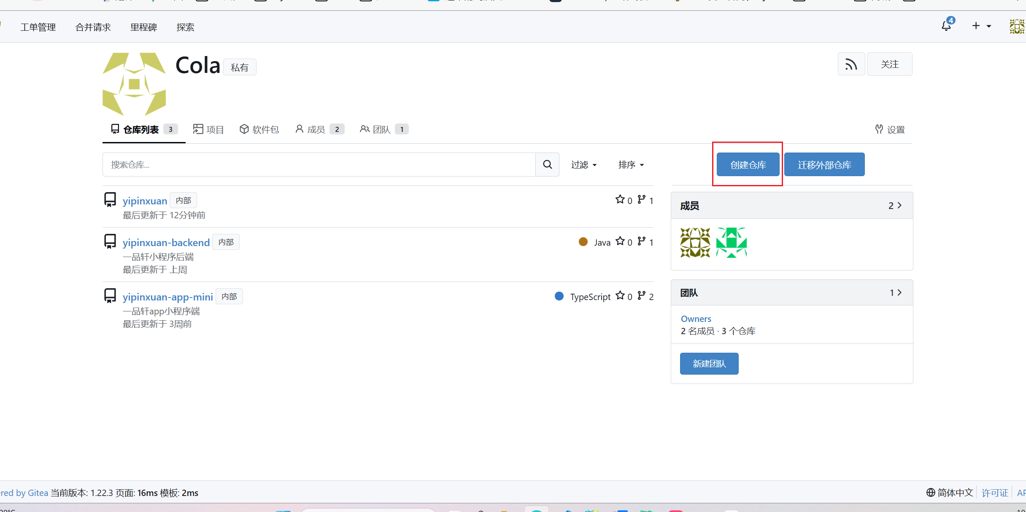This screenshot has height=512, width=1026.
Task: Switch to the 项目 tab
Action: (208, 129)
